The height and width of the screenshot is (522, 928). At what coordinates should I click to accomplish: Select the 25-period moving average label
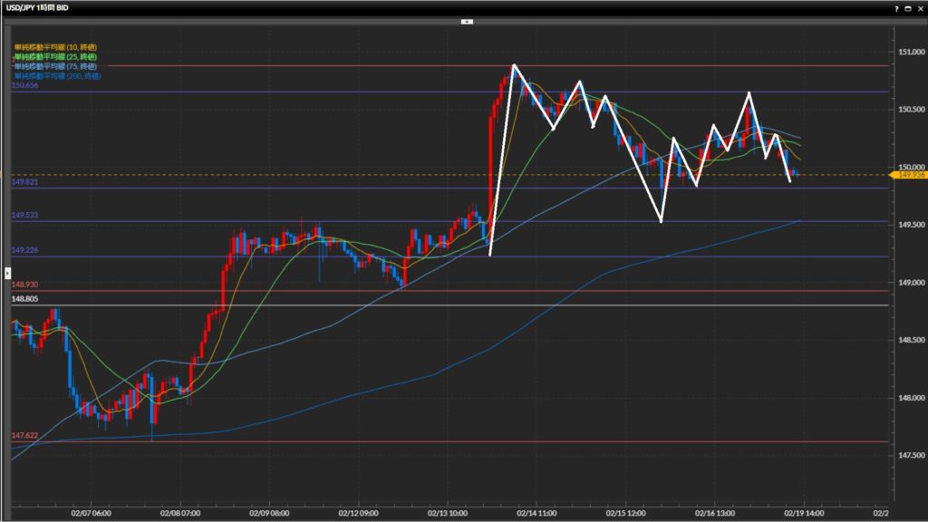click(x=56, y=57)
